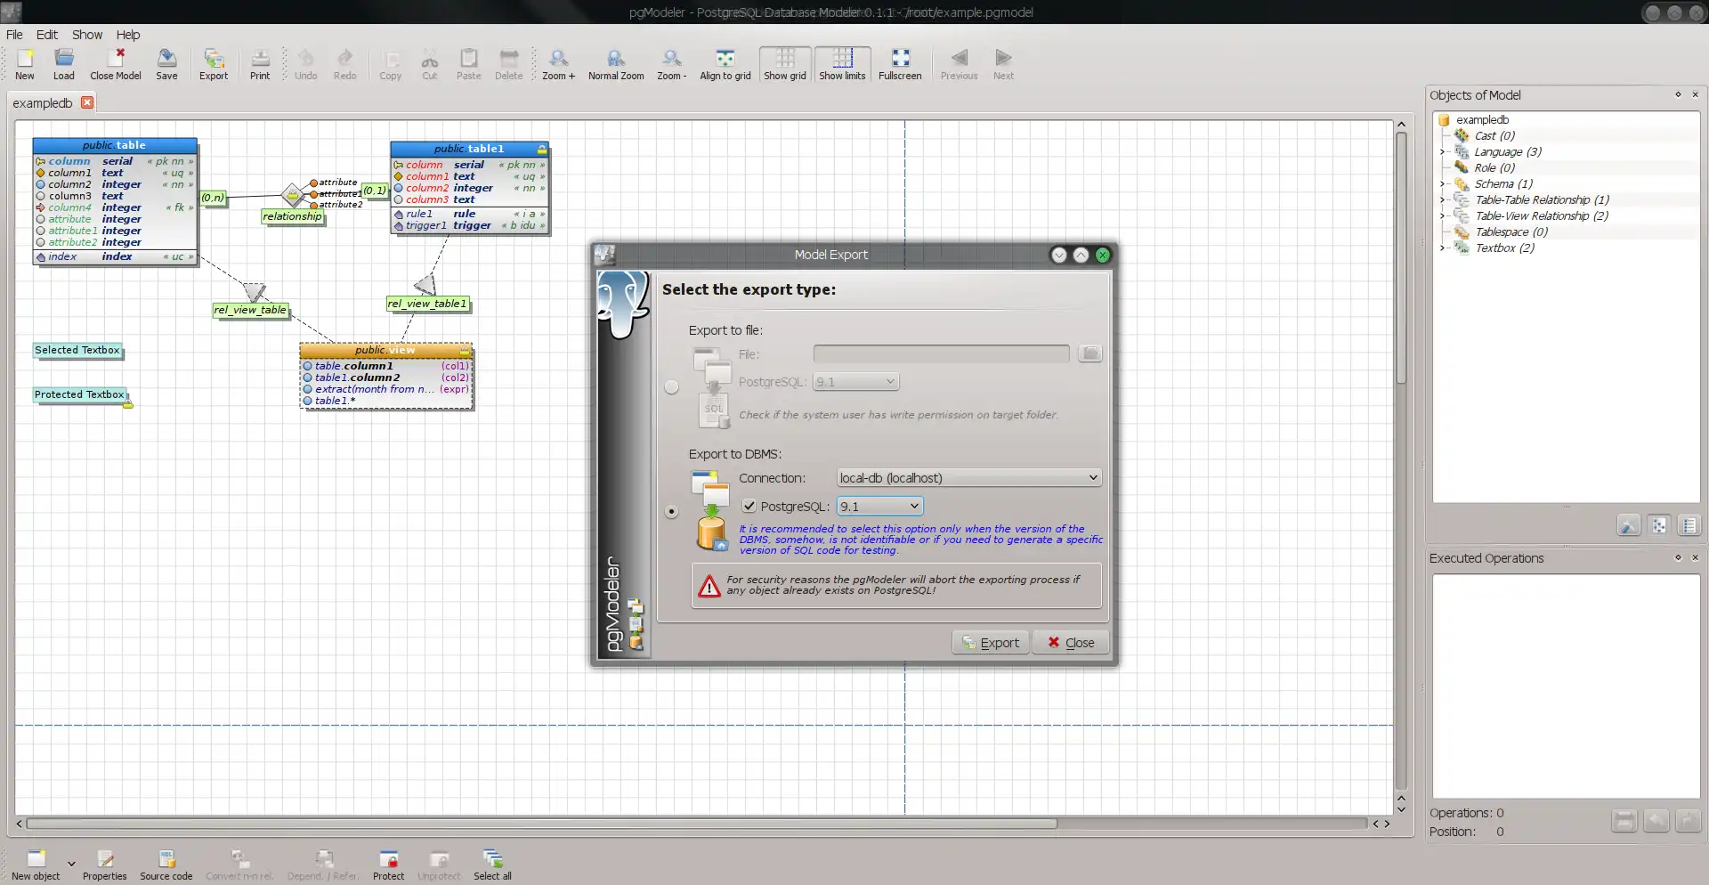Image resolution: width=1709 pixels, height=885 pixels.
Task: Select the Role (0) tree item
Action: click(x=1494, y=168)
